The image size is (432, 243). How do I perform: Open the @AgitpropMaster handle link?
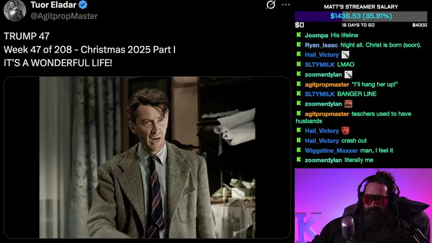(64, 16)
